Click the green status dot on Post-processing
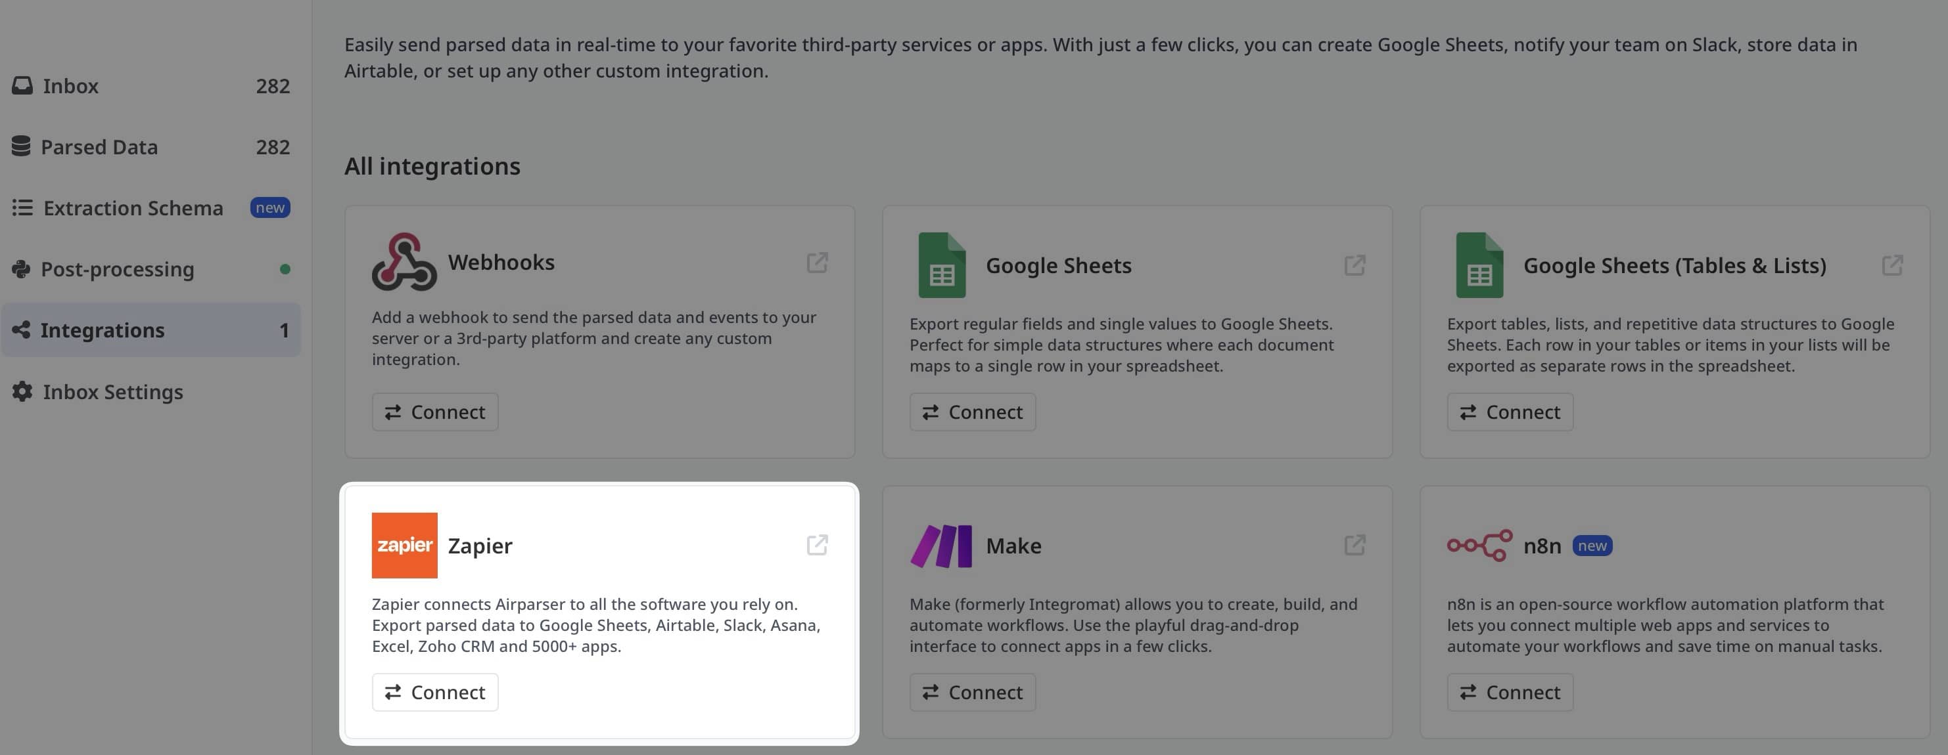This screenshot has height=755, width=1948. [x=283, y=267]
